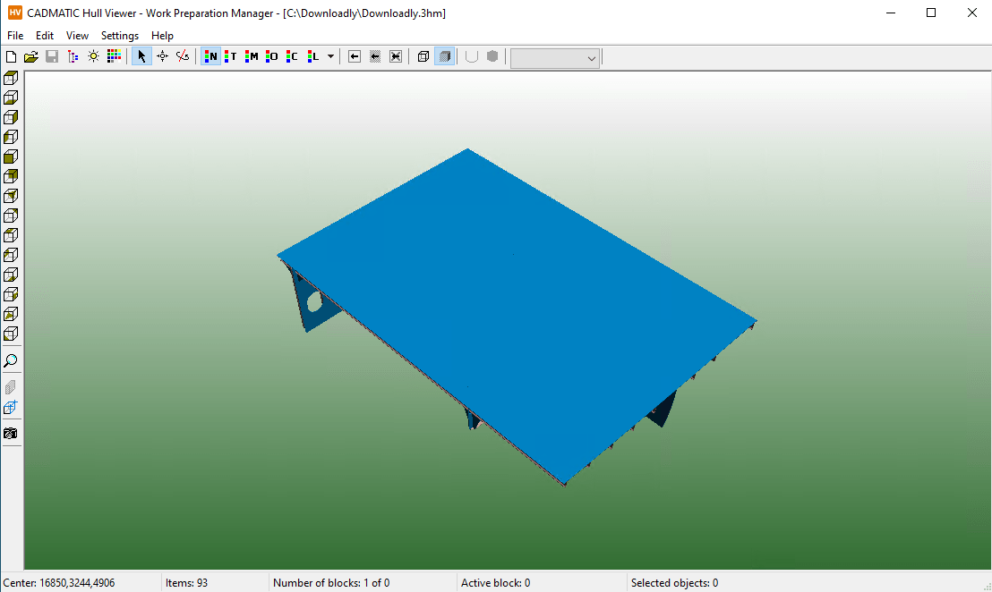Click the magnifier zoom icon in the sidebar
This screenshot has height=592, width=992.
coord(11,361)
